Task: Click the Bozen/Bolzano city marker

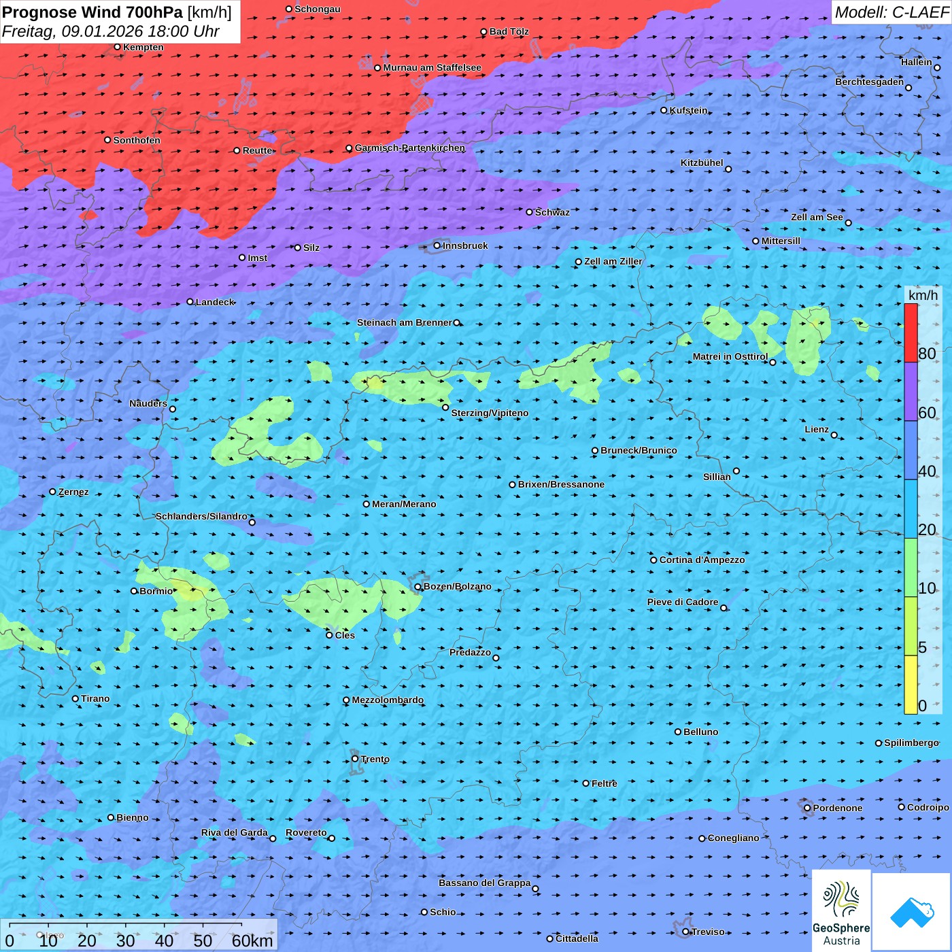Action: click(x=418, y=587)
